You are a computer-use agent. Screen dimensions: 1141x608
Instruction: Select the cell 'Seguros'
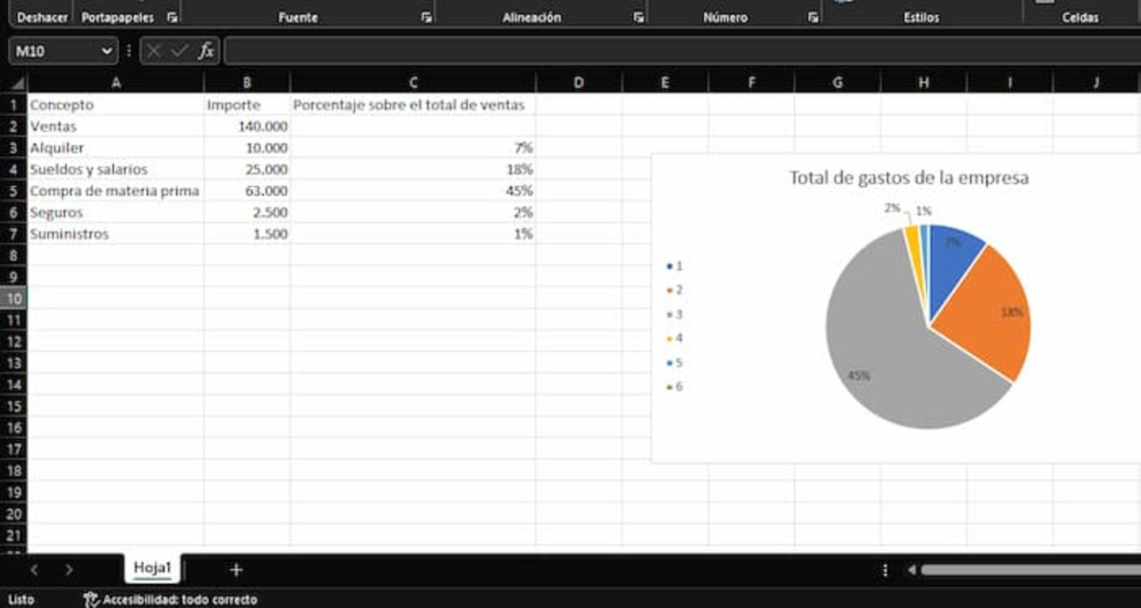point(116,212)
